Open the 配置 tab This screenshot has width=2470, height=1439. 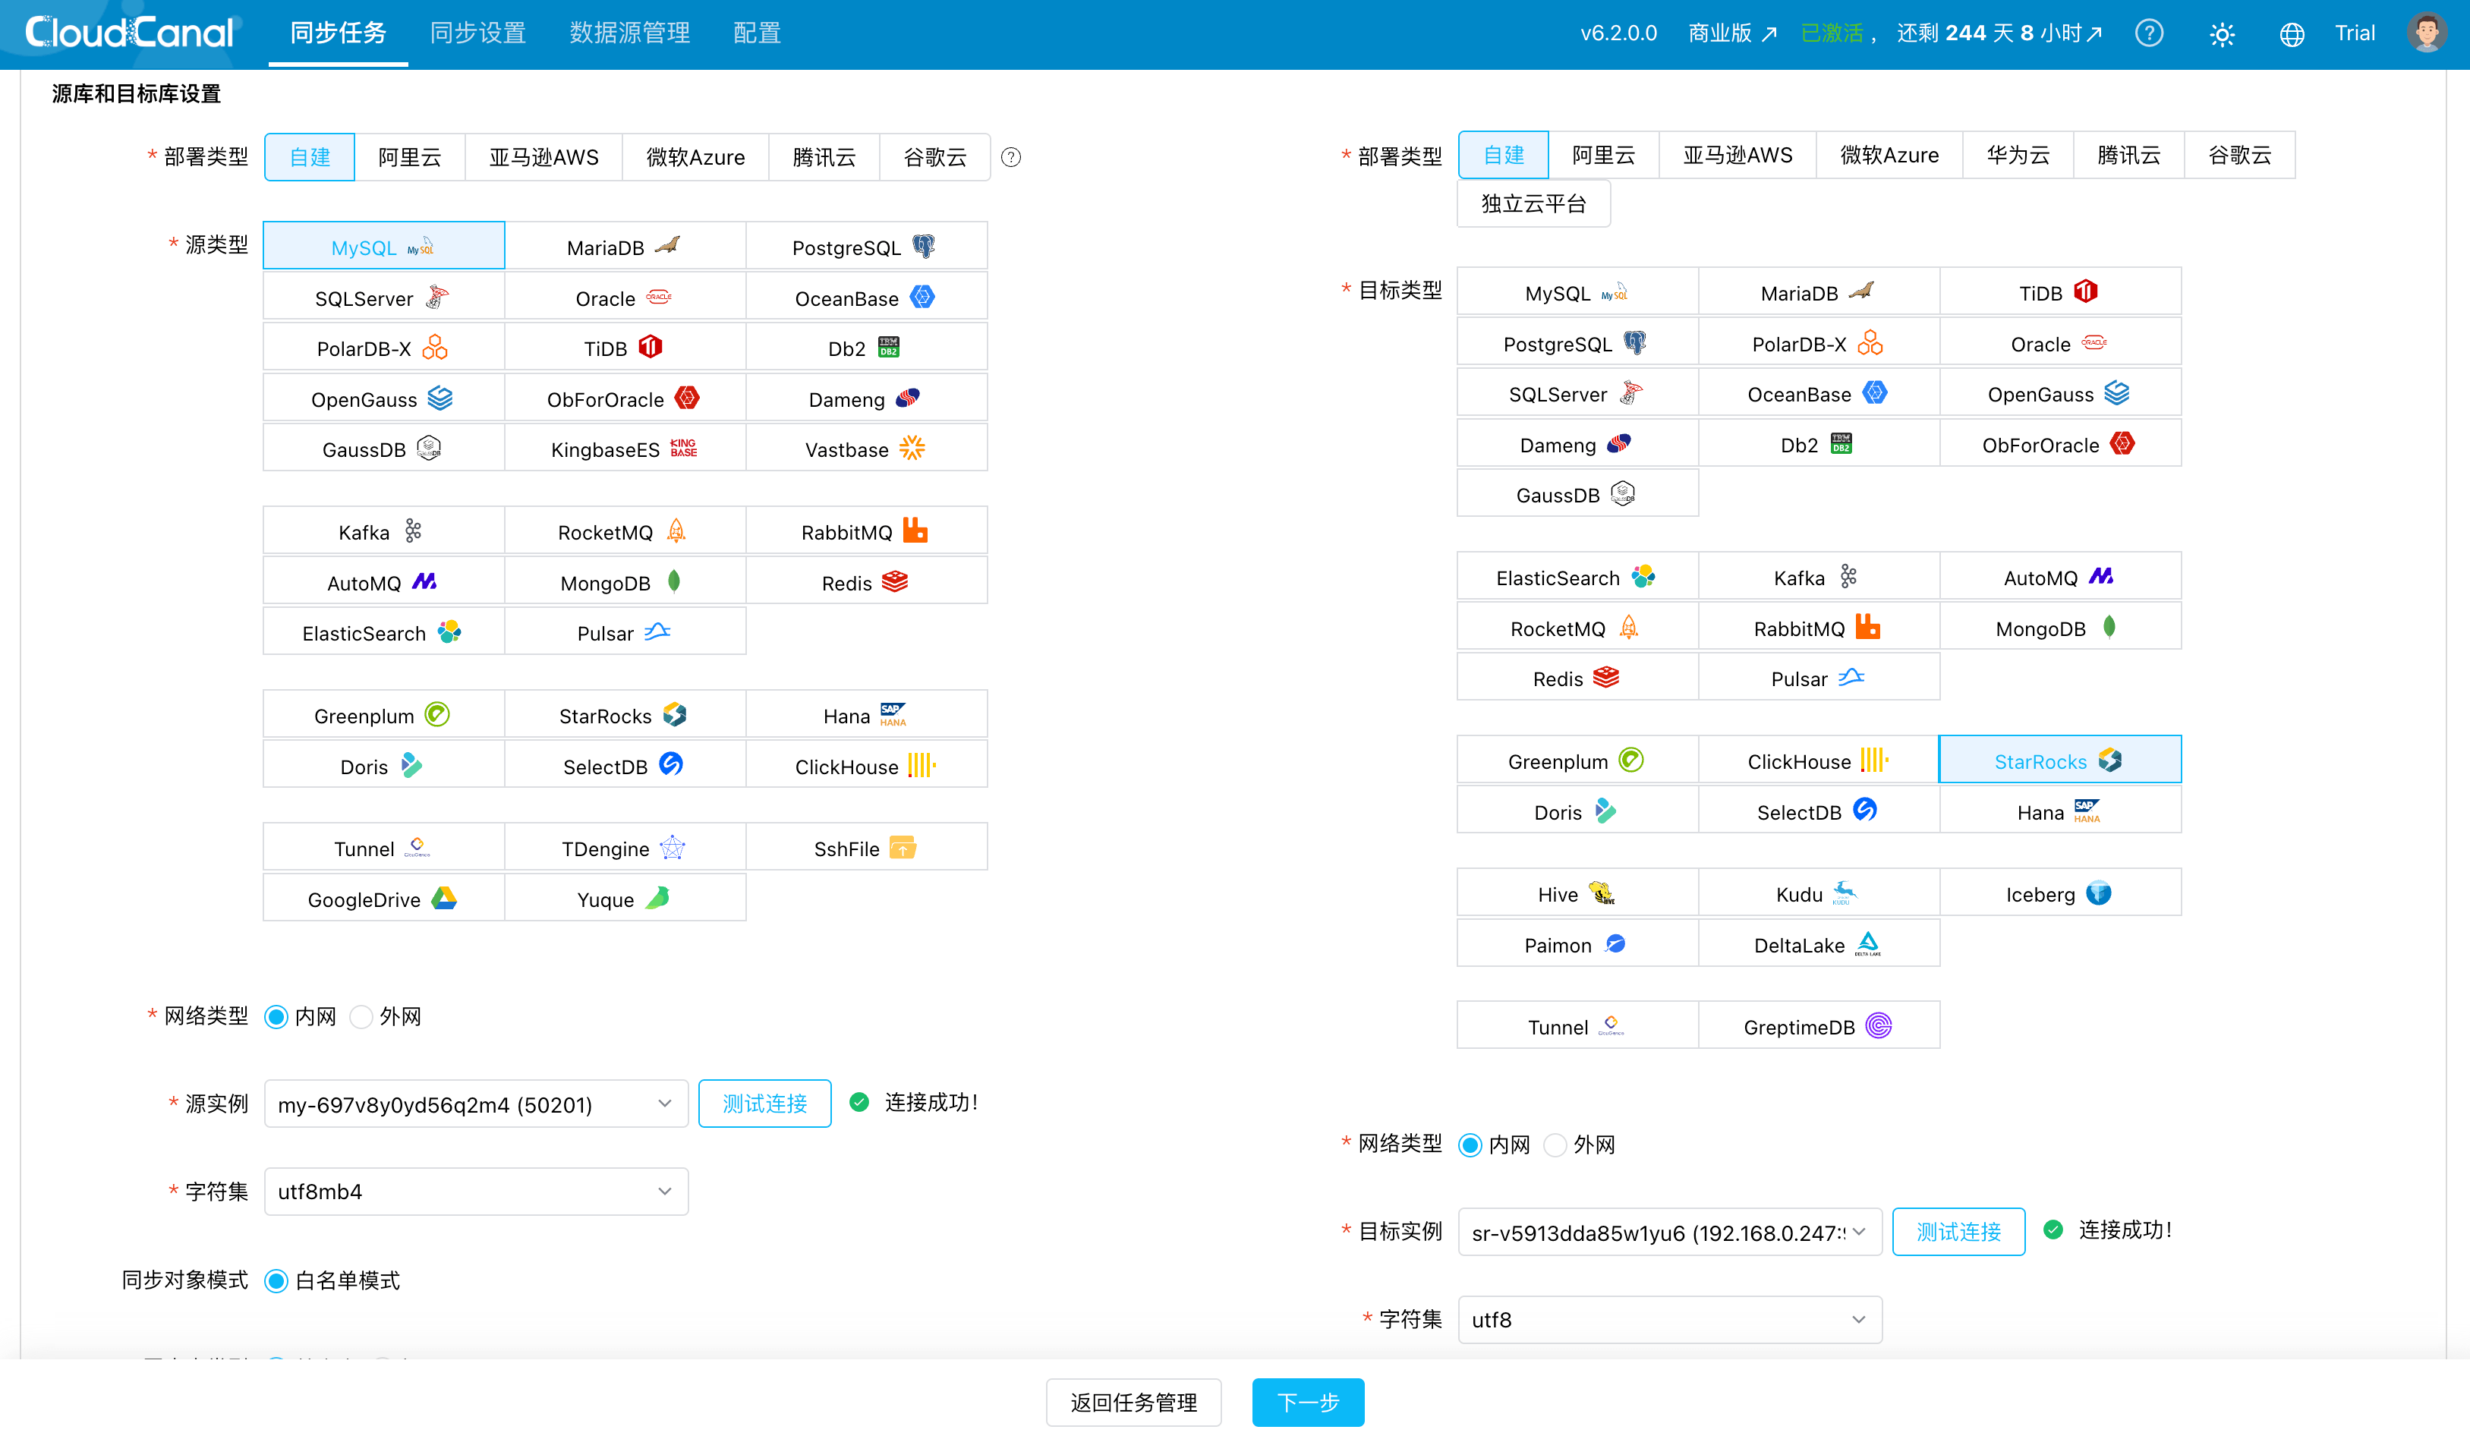[x=757, y=33]
